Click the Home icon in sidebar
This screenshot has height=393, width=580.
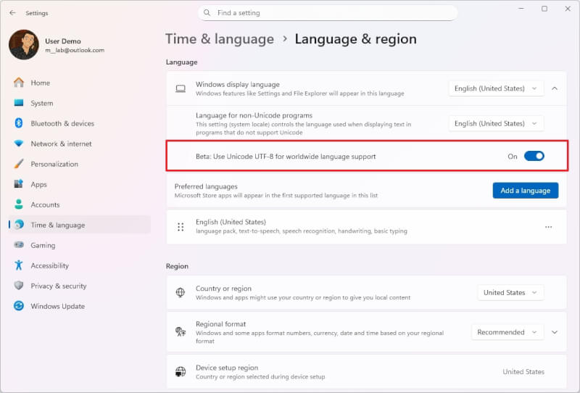pos(19,83)
